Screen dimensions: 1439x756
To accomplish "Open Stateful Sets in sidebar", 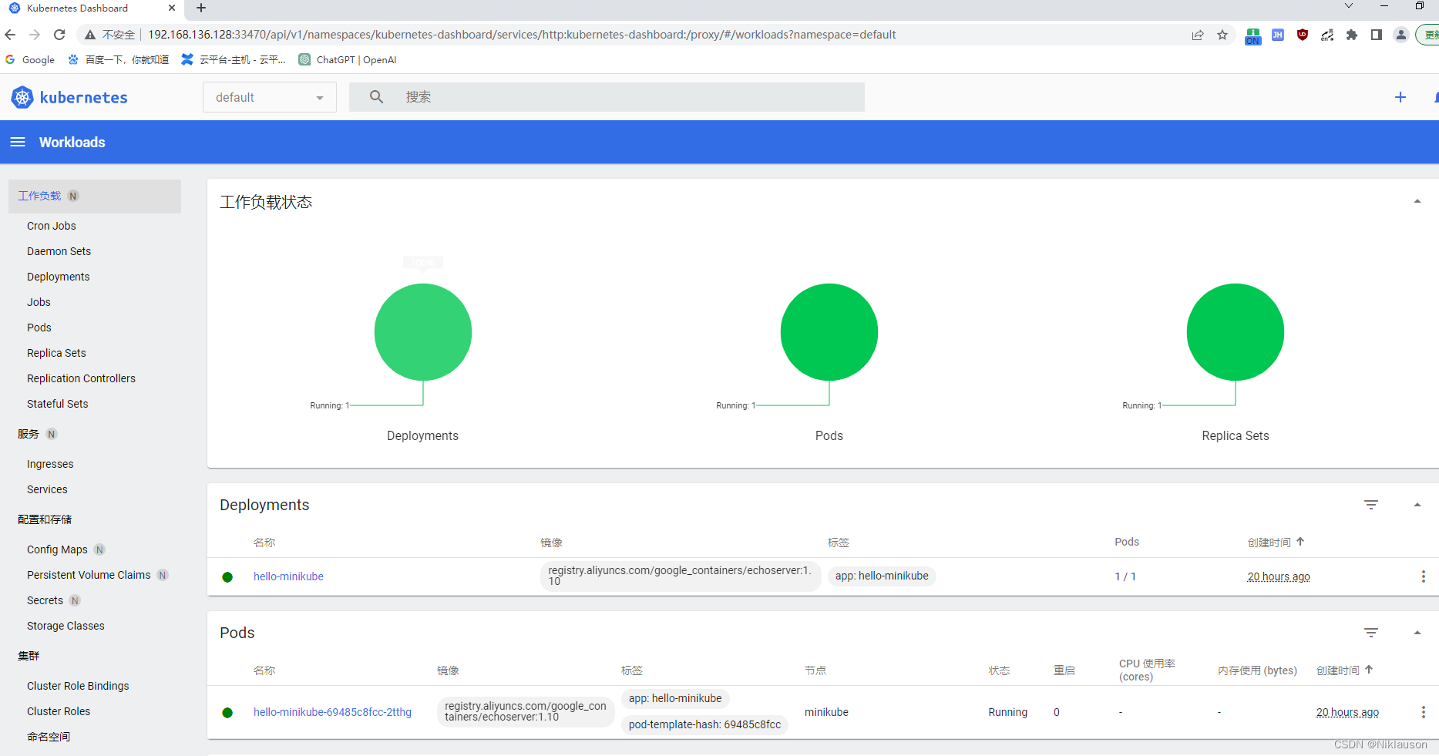I will coord(57,404).
